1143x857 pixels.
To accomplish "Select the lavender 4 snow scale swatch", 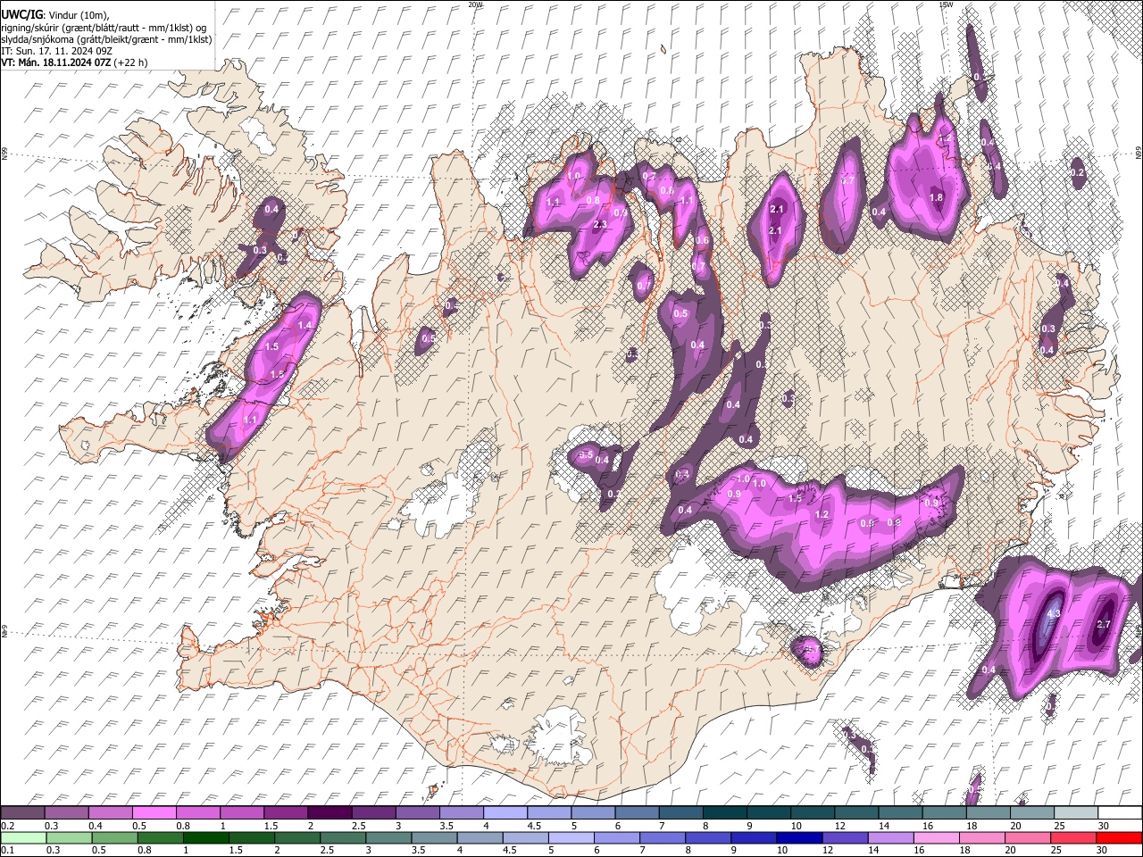I will [x=505, y=813].
